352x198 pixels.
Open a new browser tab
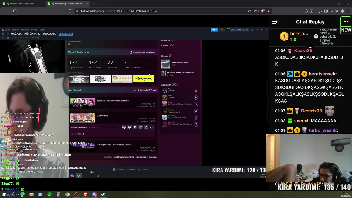pyautogui.click(x=94, y=4)
